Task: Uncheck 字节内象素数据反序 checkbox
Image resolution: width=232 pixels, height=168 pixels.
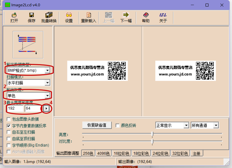Action: click(9, 126)
